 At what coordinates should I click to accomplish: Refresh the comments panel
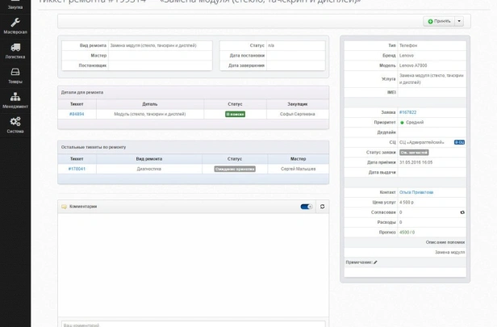323,207
